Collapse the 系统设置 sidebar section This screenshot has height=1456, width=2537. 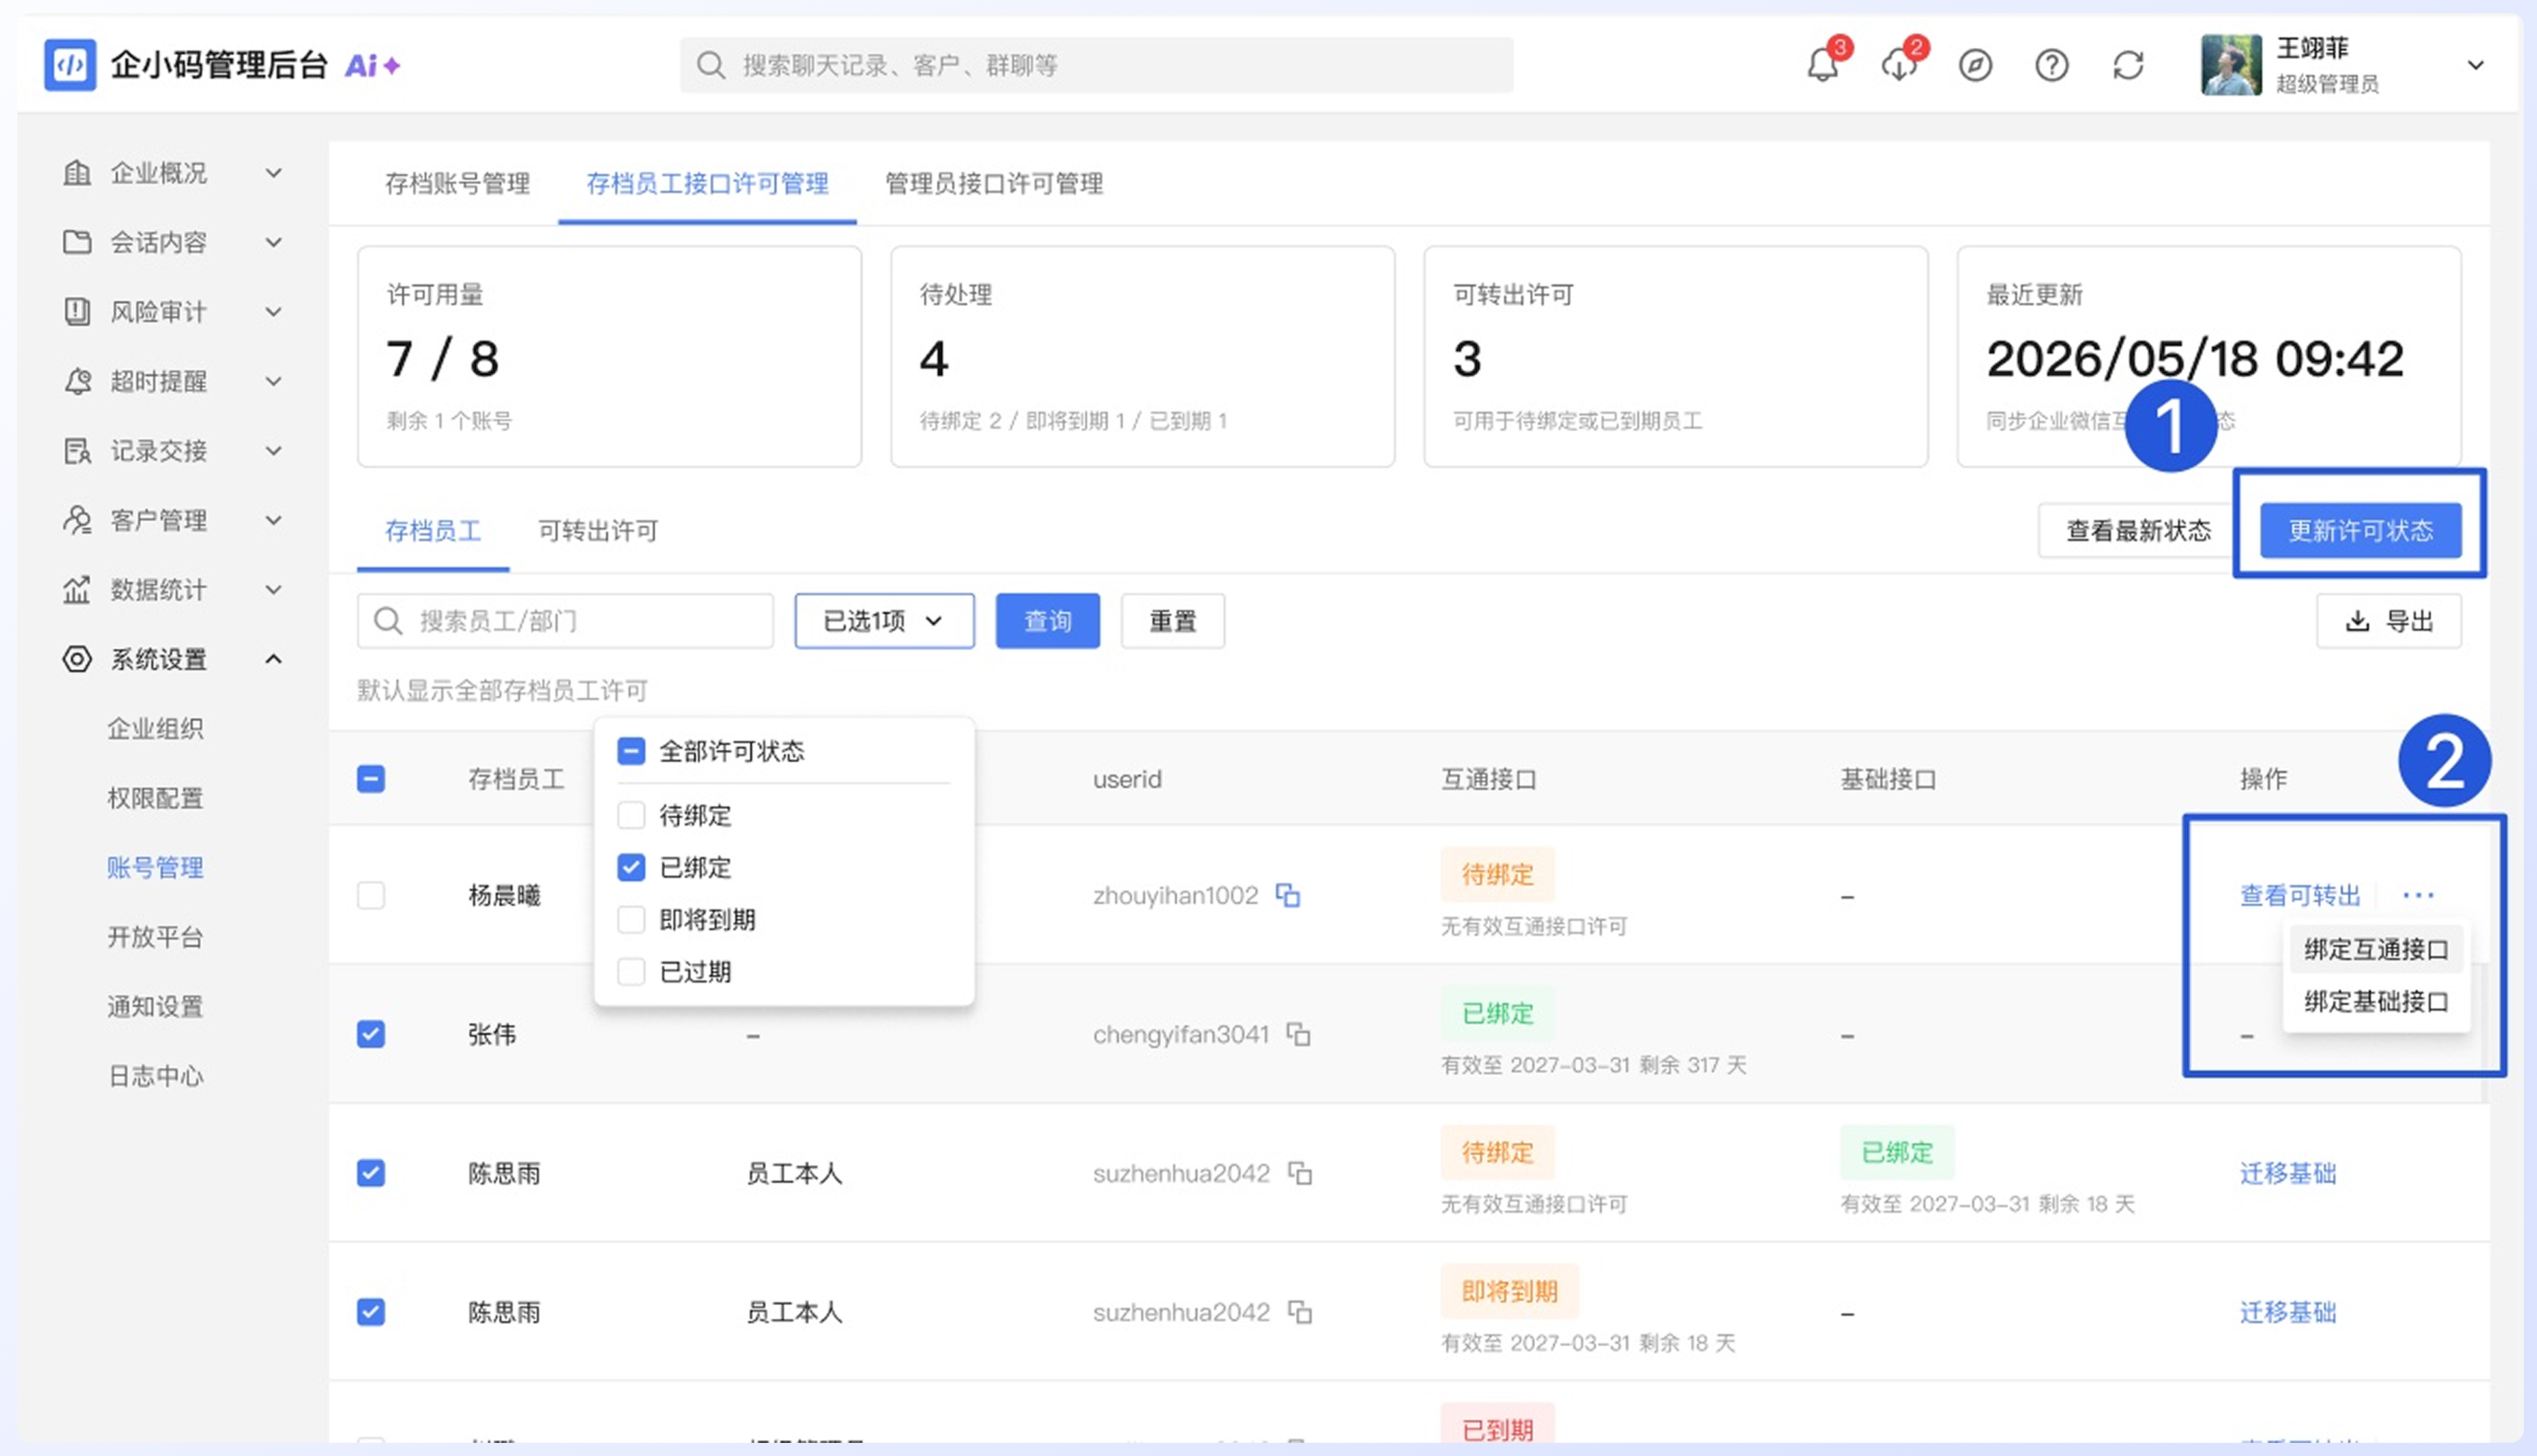[273, 659]
